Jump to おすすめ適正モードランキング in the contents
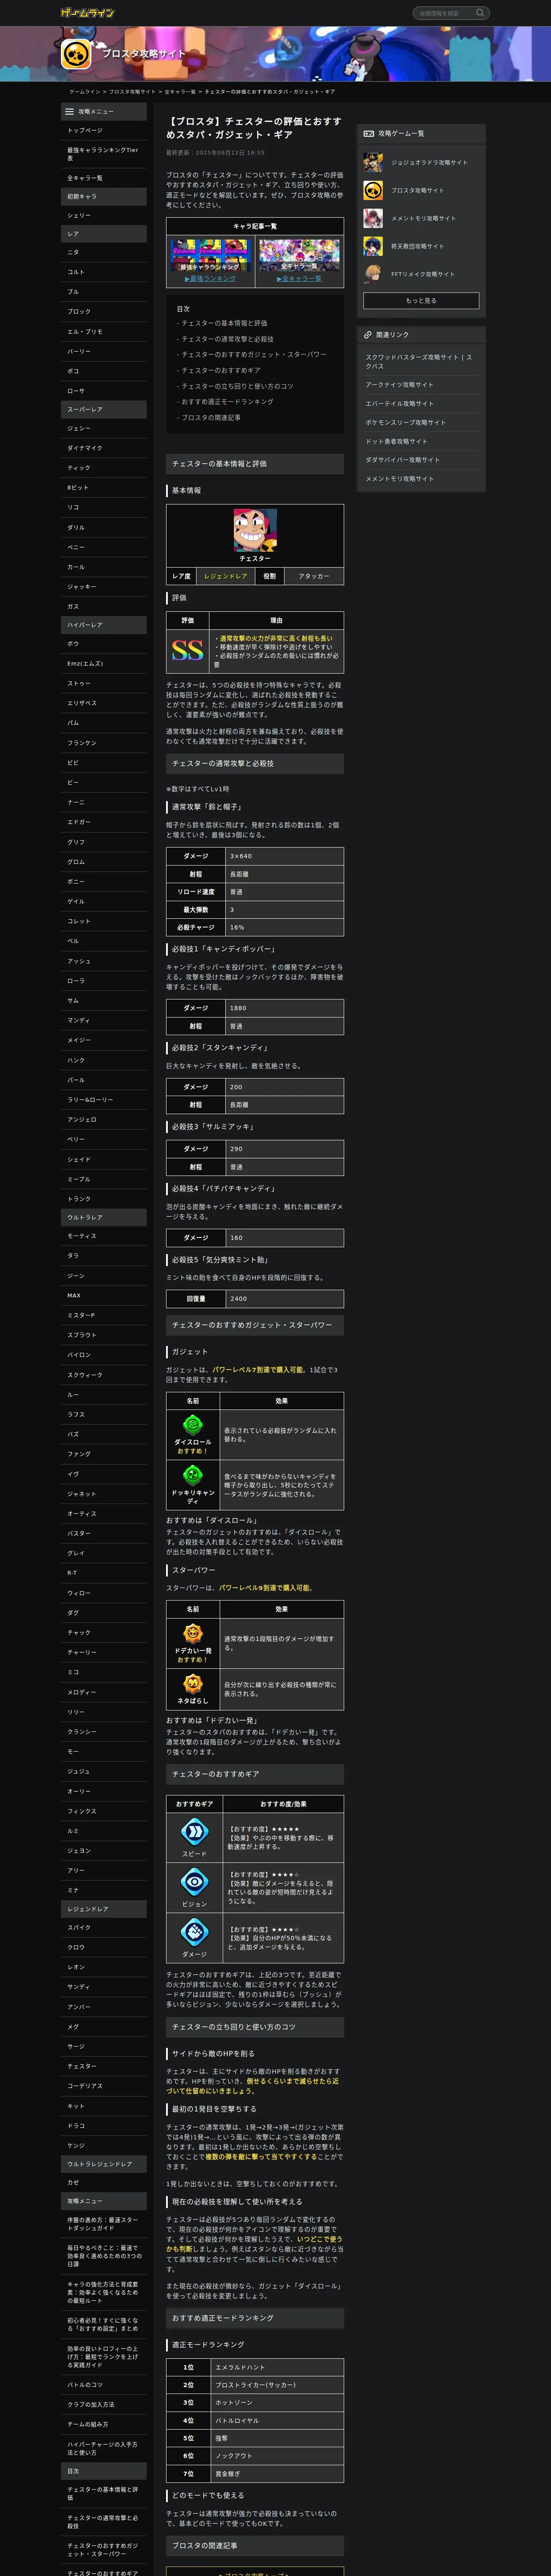This screenshot has height=2576, width=551. (227, 402)
